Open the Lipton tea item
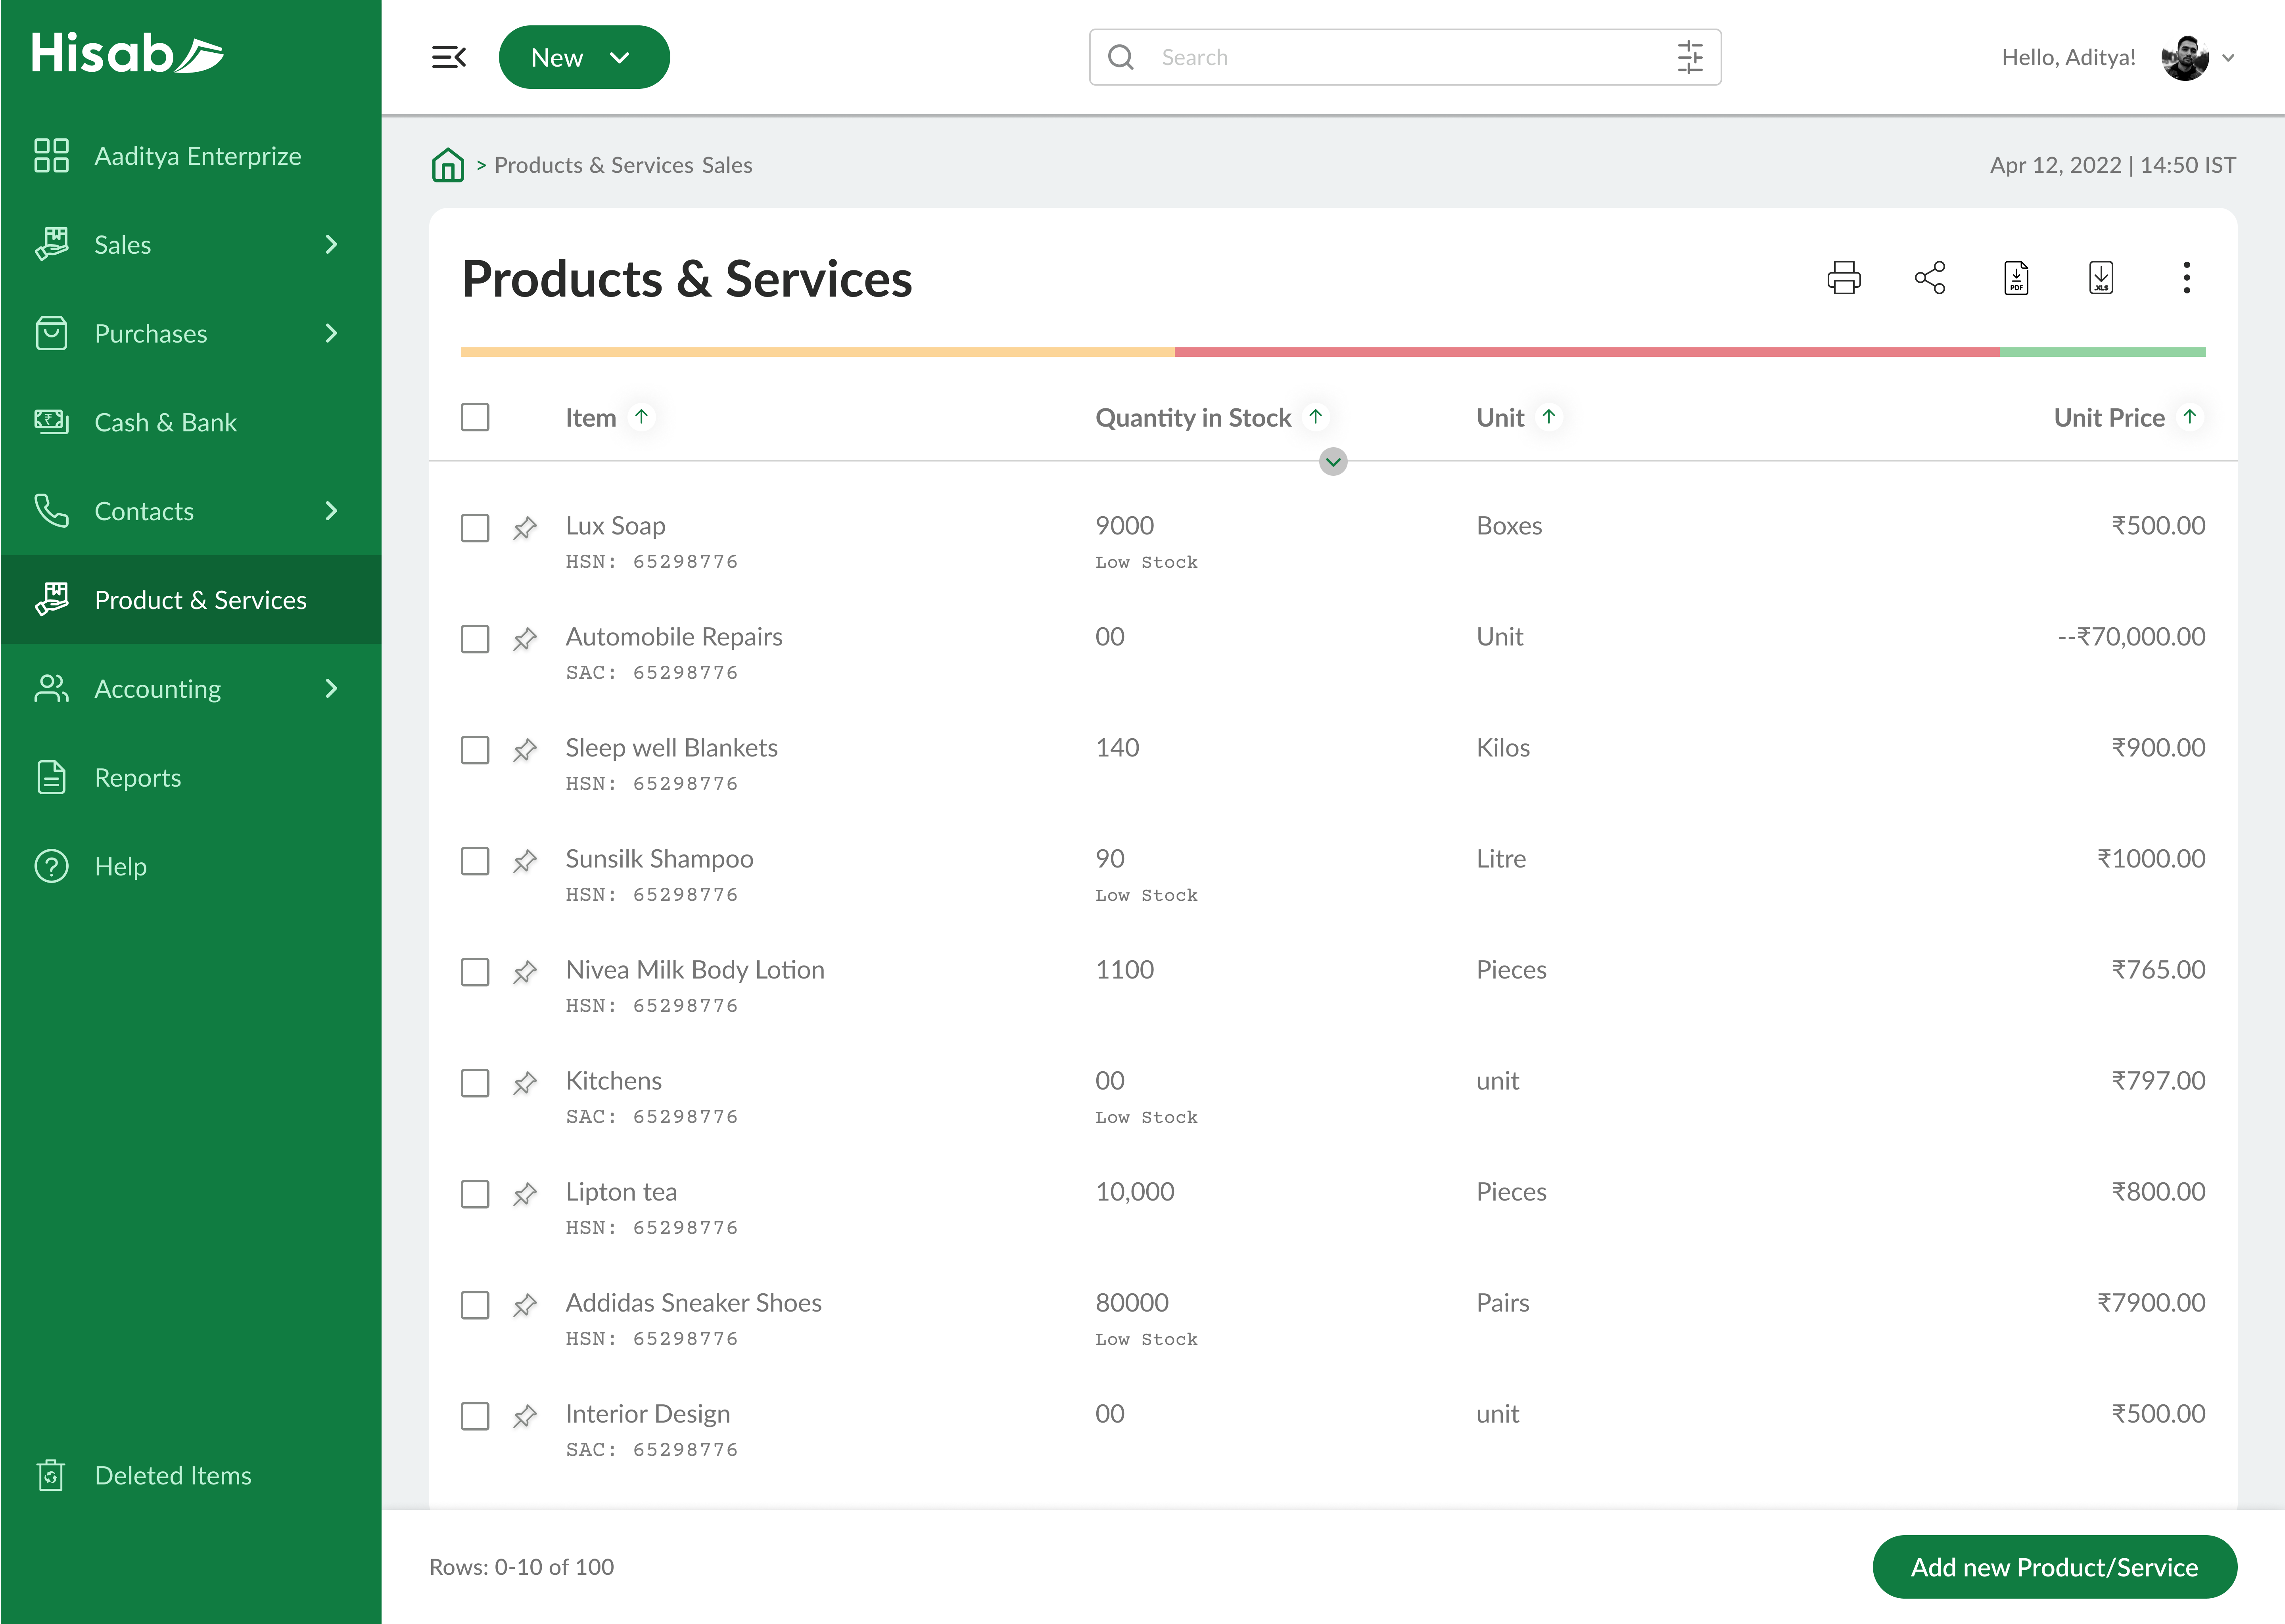Screen dimensions: 2285x1624 pyautogui.click(x=621, y=1192)
